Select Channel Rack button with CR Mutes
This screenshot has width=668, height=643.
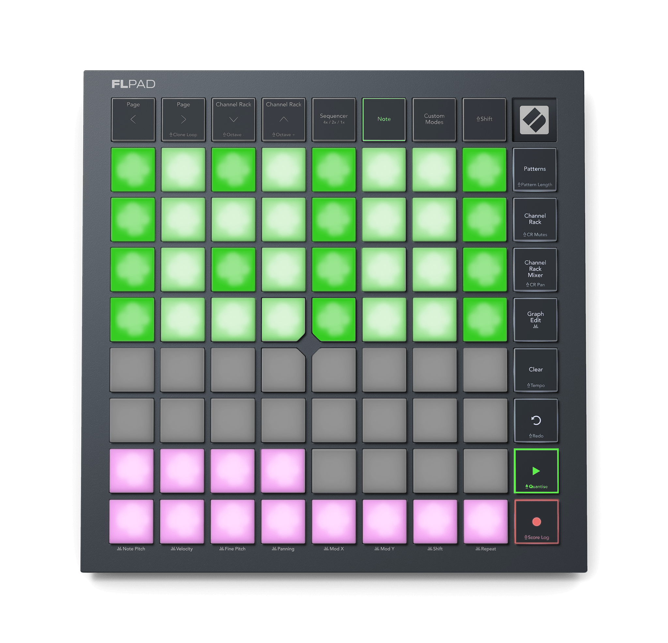(535, 220)
